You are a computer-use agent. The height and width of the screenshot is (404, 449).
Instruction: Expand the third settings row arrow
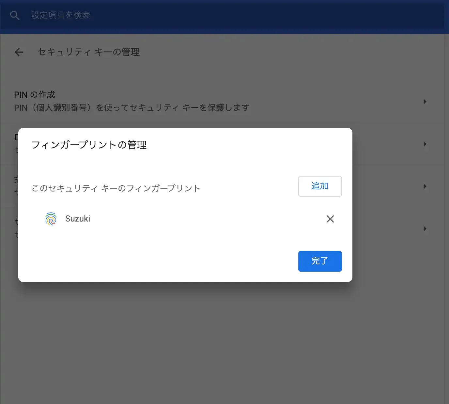tap(425, 186)
